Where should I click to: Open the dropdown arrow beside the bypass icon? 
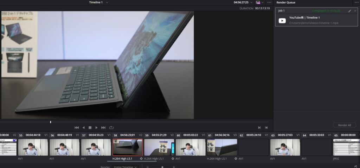click(262, 2)
